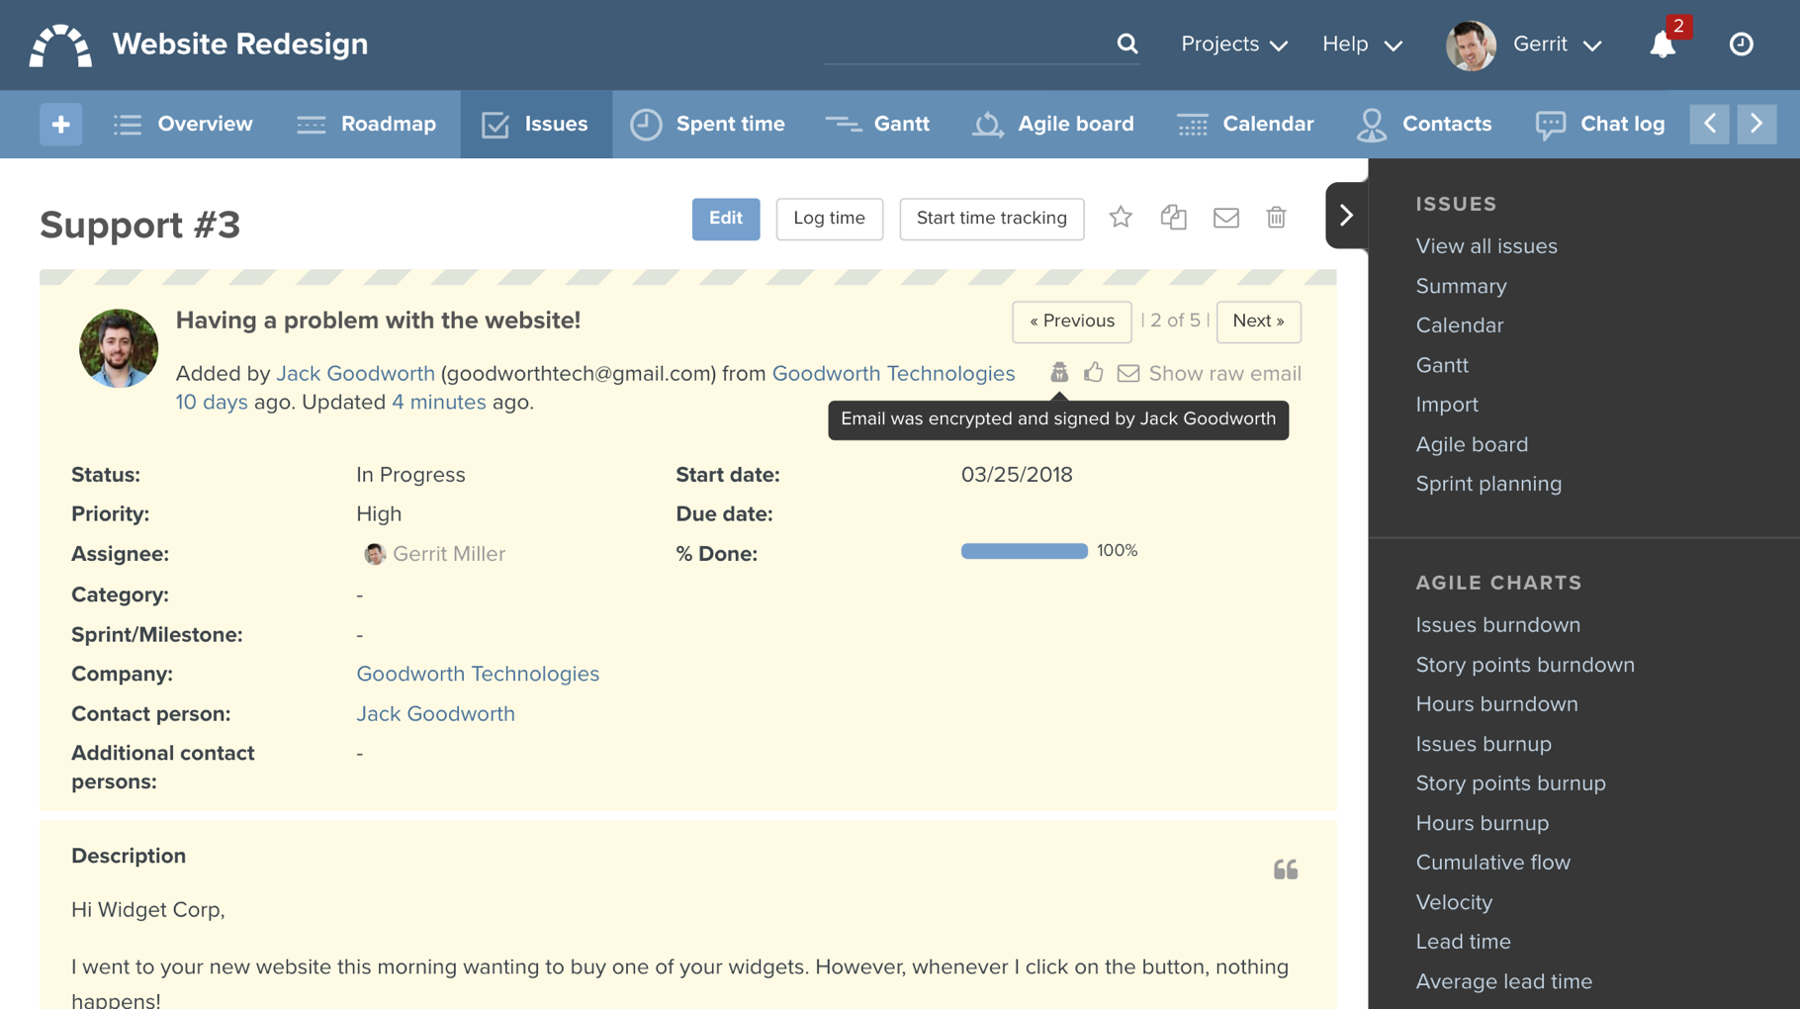The width and height of the screenshot is (1800, 1009).
Task: Click the star icon to watch issue
Action: click(x=1120, y=218)
